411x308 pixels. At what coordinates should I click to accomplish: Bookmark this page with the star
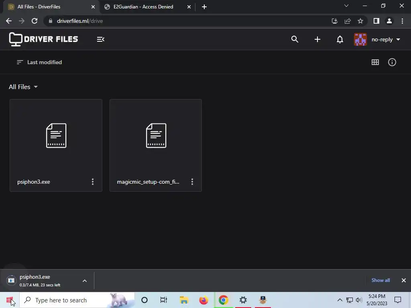tap(360, 21)
